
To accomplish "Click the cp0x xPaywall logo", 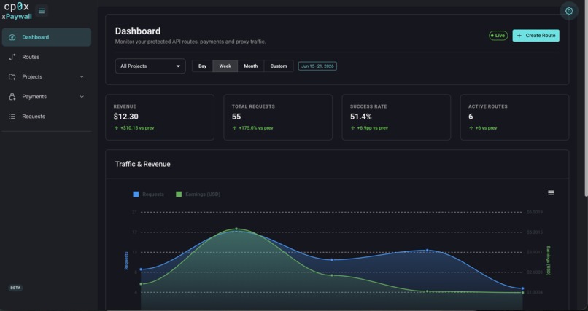I will tap(17, 11).
